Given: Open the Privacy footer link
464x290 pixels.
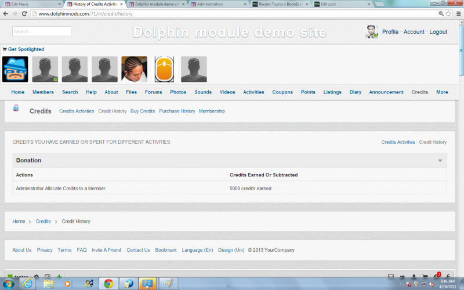Looking at the screenshot, I should pos(45,250).
